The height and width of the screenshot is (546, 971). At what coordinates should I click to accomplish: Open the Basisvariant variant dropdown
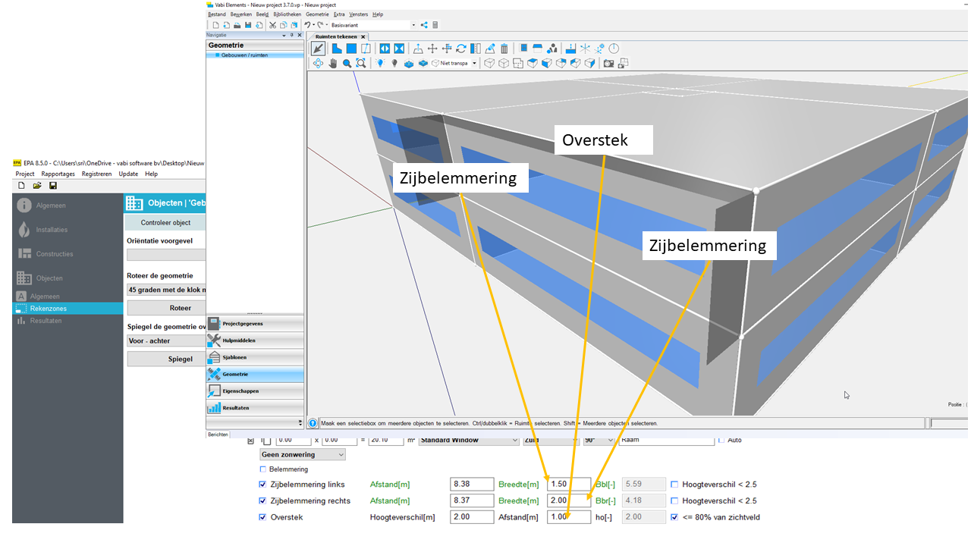pyautogui.click(x=413, y=25)
